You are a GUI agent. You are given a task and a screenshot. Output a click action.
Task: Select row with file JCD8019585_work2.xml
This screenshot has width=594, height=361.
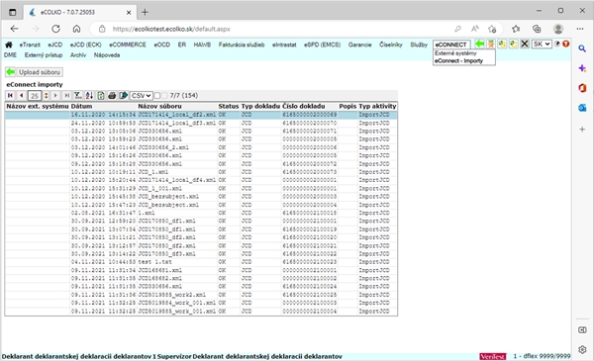click(x=201, y=295)
